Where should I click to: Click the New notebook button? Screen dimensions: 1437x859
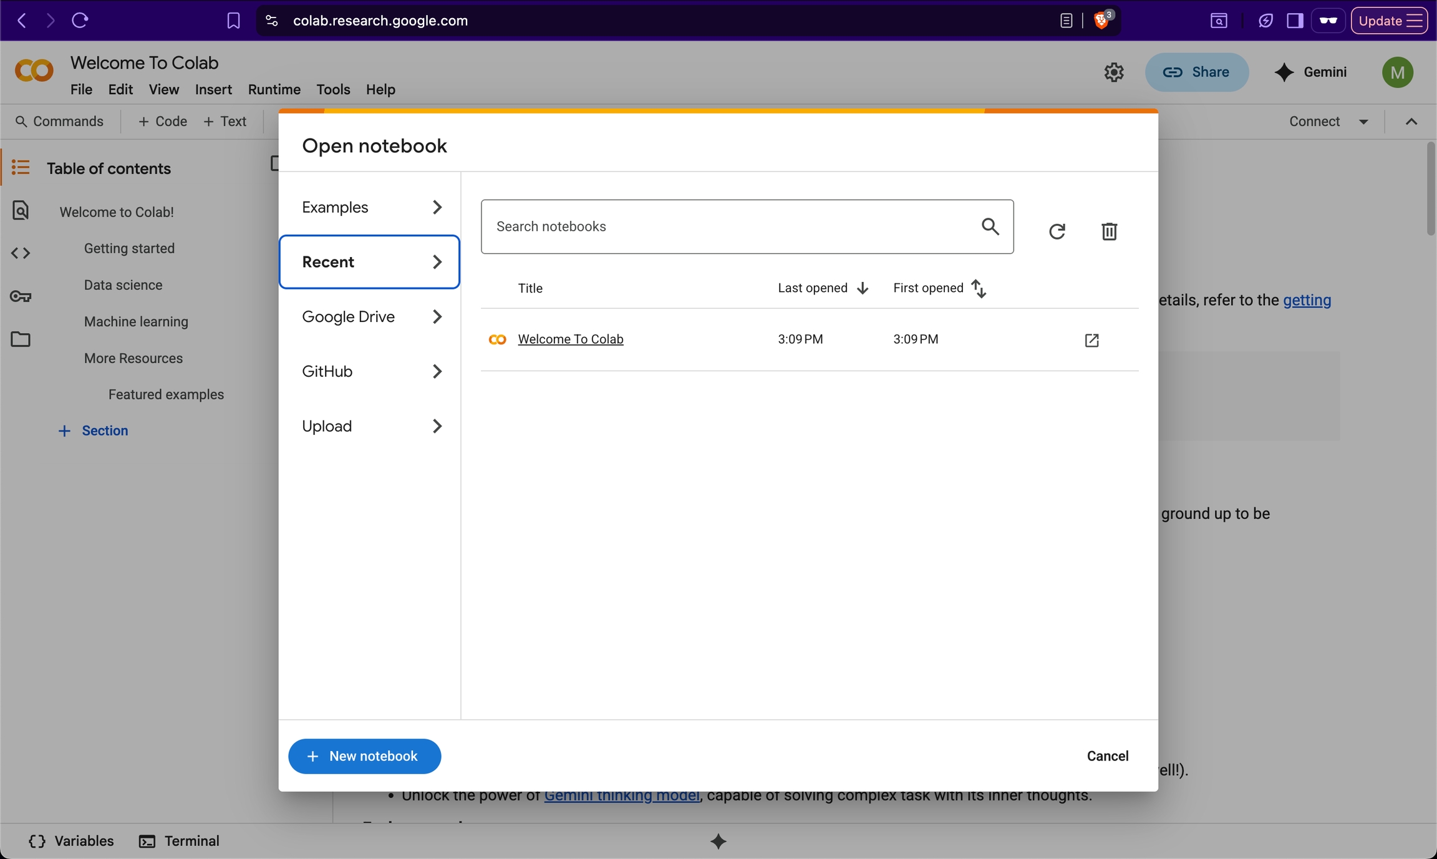364,756
